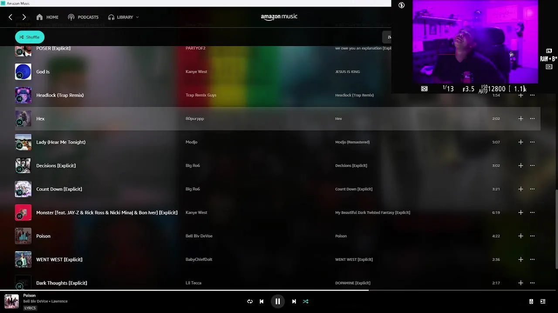
Task: Add Poison row with plus icon
Action: click(x=521, y=236)
